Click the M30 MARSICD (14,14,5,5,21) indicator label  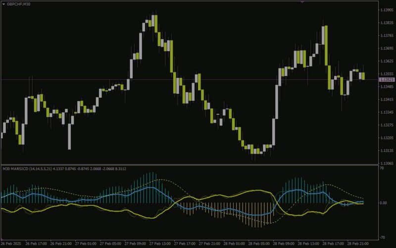[27, 169]
